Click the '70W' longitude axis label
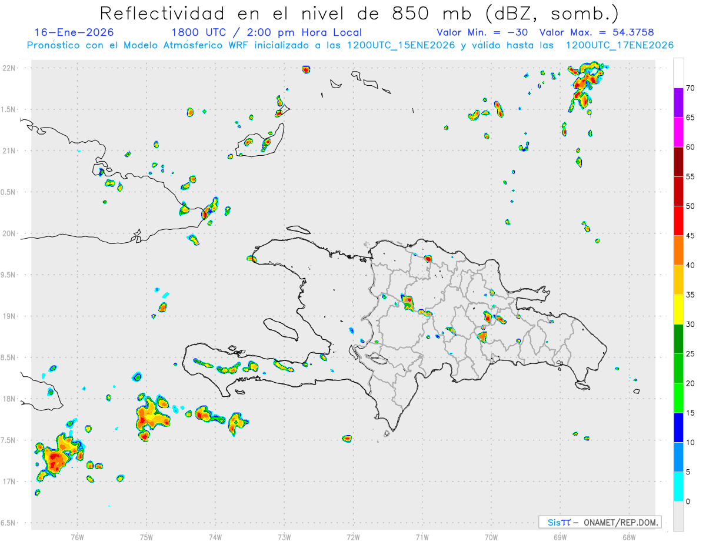Viewport: 706px width, 545px height. 491,537
